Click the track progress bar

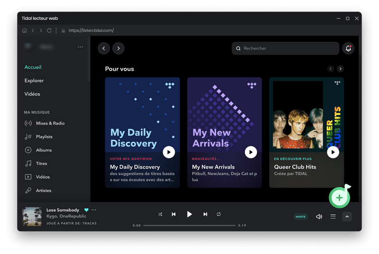click(189, 226)
